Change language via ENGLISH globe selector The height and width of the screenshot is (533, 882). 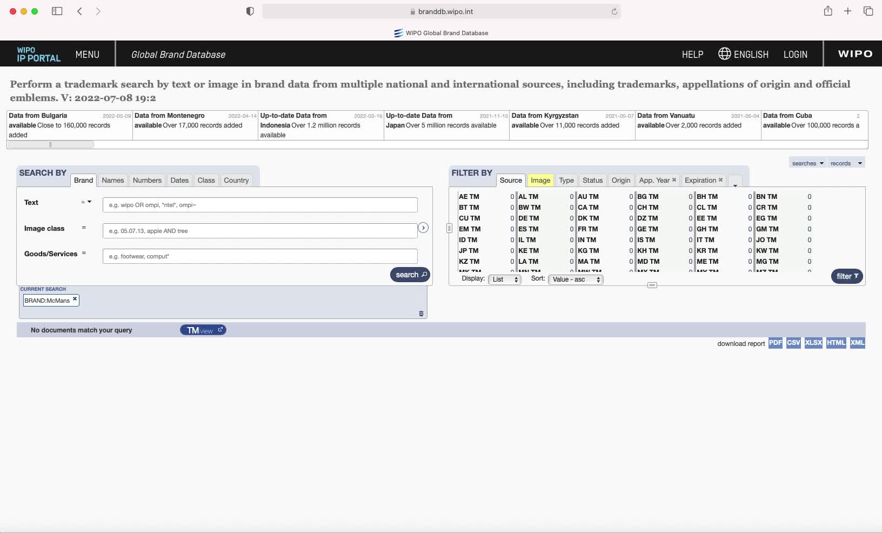743,54
